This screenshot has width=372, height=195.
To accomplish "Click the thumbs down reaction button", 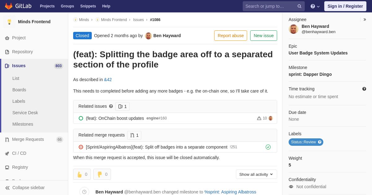I will [x=102, y=174].
